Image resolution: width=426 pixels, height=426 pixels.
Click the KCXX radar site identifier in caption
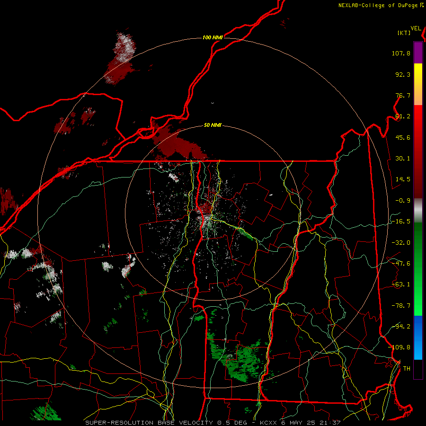coord(269,423)
